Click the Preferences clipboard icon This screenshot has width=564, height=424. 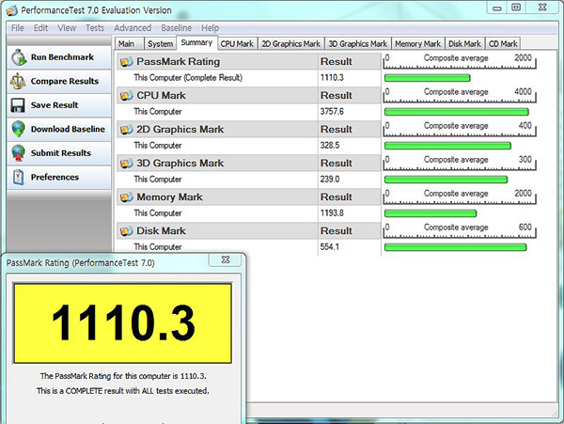coord(18,178)
